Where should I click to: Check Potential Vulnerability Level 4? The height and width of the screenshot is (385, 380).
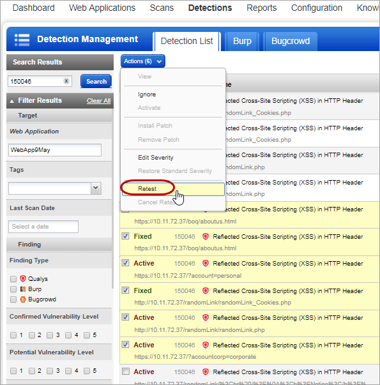point(68,371)
